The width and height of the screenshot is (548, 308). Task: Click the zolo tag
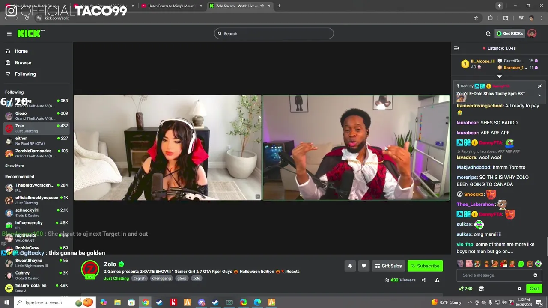[x=197, y=278]
